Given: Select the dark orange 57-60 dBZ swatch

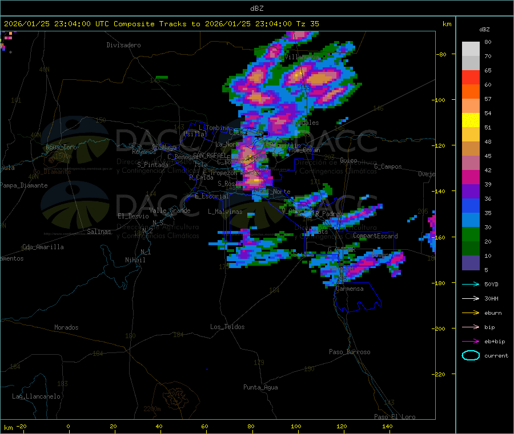Looking at the screenshot, I should pyautogui.click(x=471, y=92).
